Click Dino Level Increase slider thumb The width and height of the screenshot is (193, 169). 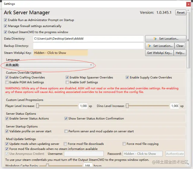[127, 106]
